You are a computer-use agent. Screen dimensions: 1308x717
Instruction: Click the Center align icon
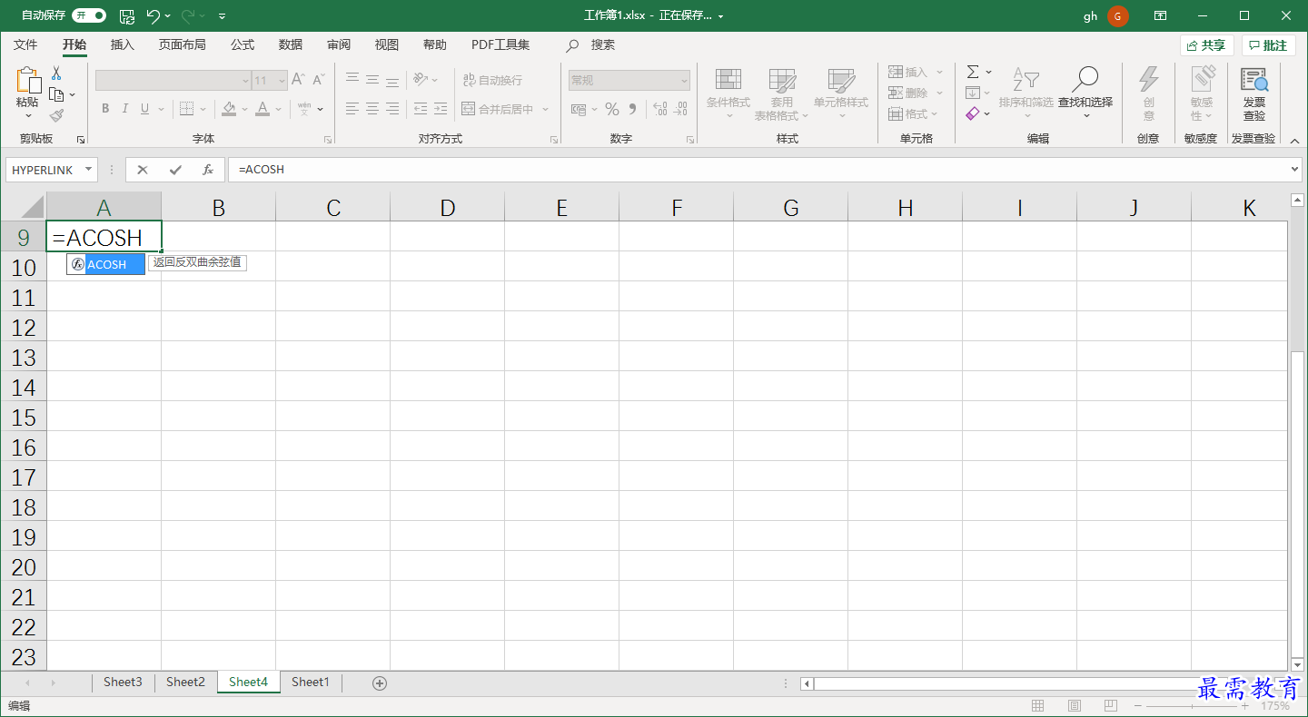(372, 109)
